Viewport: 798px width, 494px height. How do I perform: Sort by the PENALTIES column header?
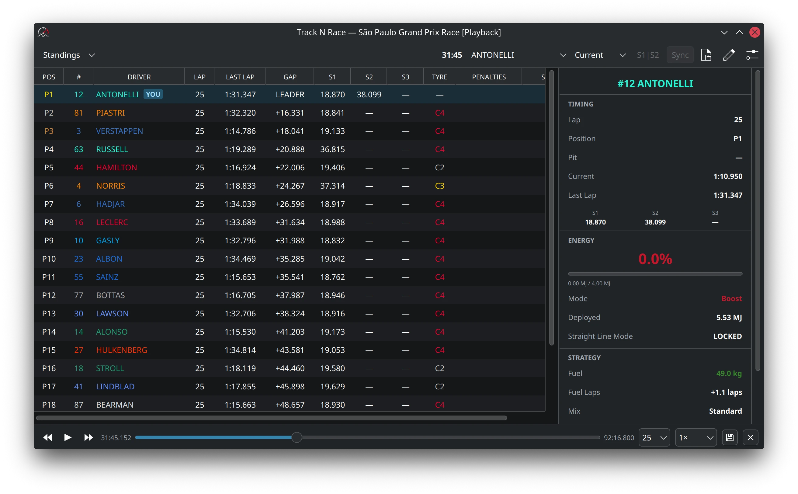point(488,77)
